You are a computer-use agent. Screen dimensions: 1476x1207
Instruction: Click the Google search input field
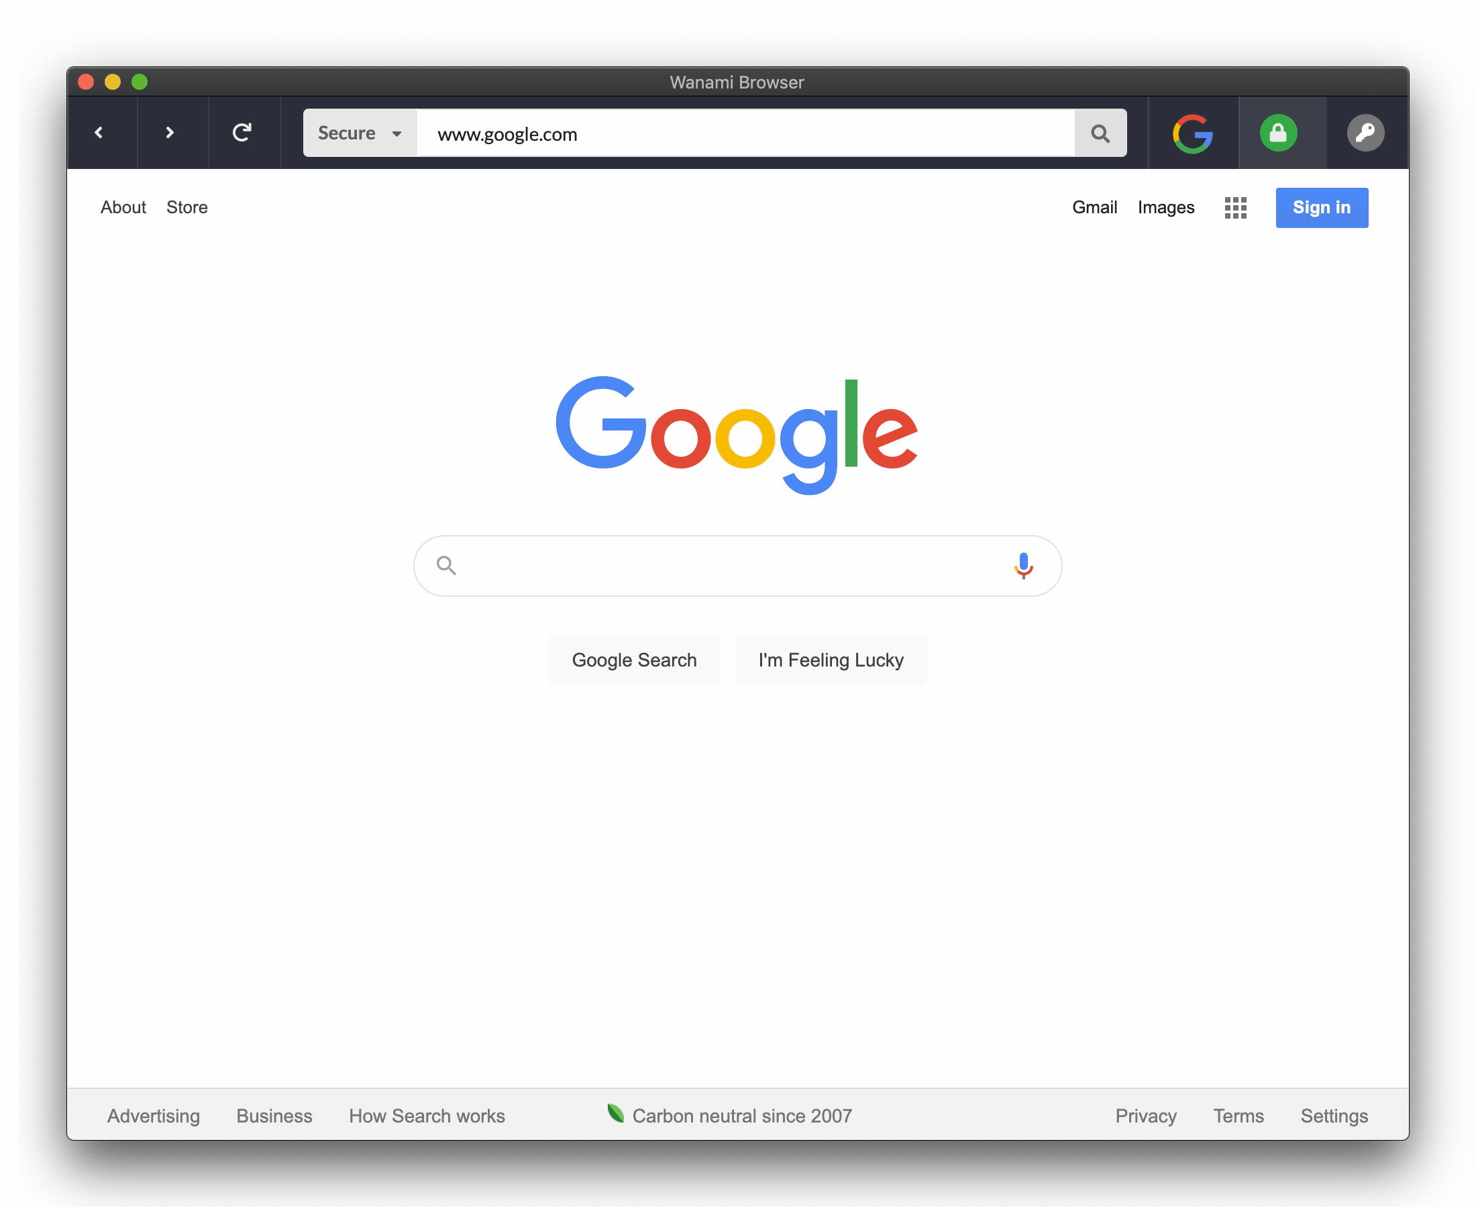[738, 565]
